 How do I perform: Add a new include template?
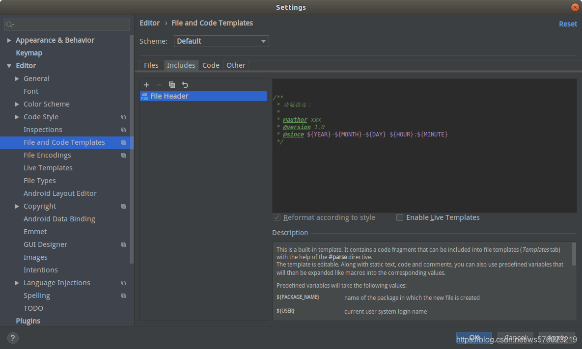(x=146, y=85)
